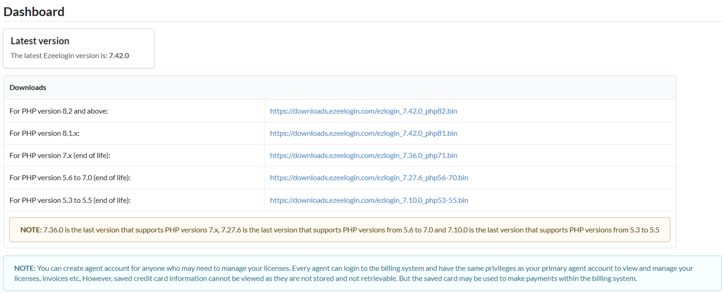Click the 'For PHP version 7.x (end of life):' label
723x294 pixels.
click(60, 155)
